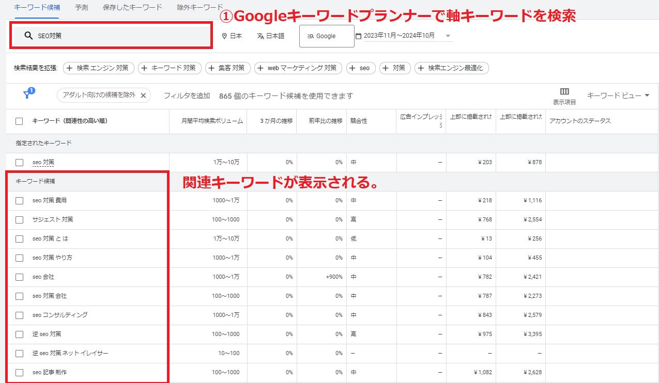Open the 日本 location selector
659x383 pixels.
click(x=232, y=36)
